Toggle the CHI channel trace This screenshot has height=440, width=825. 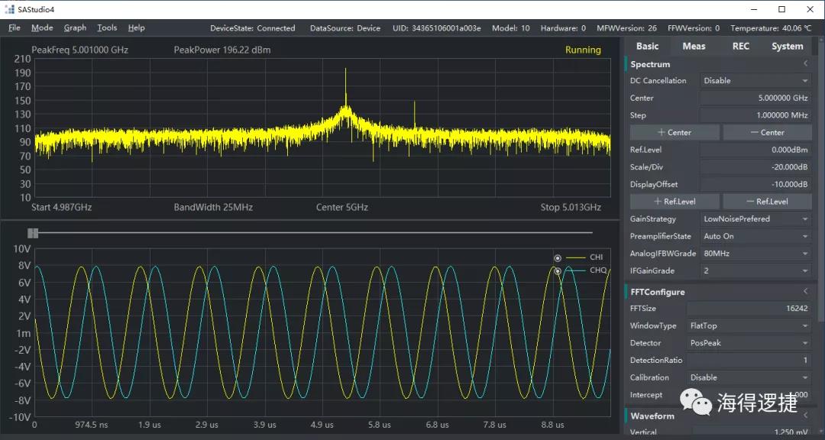click(558, 258)
